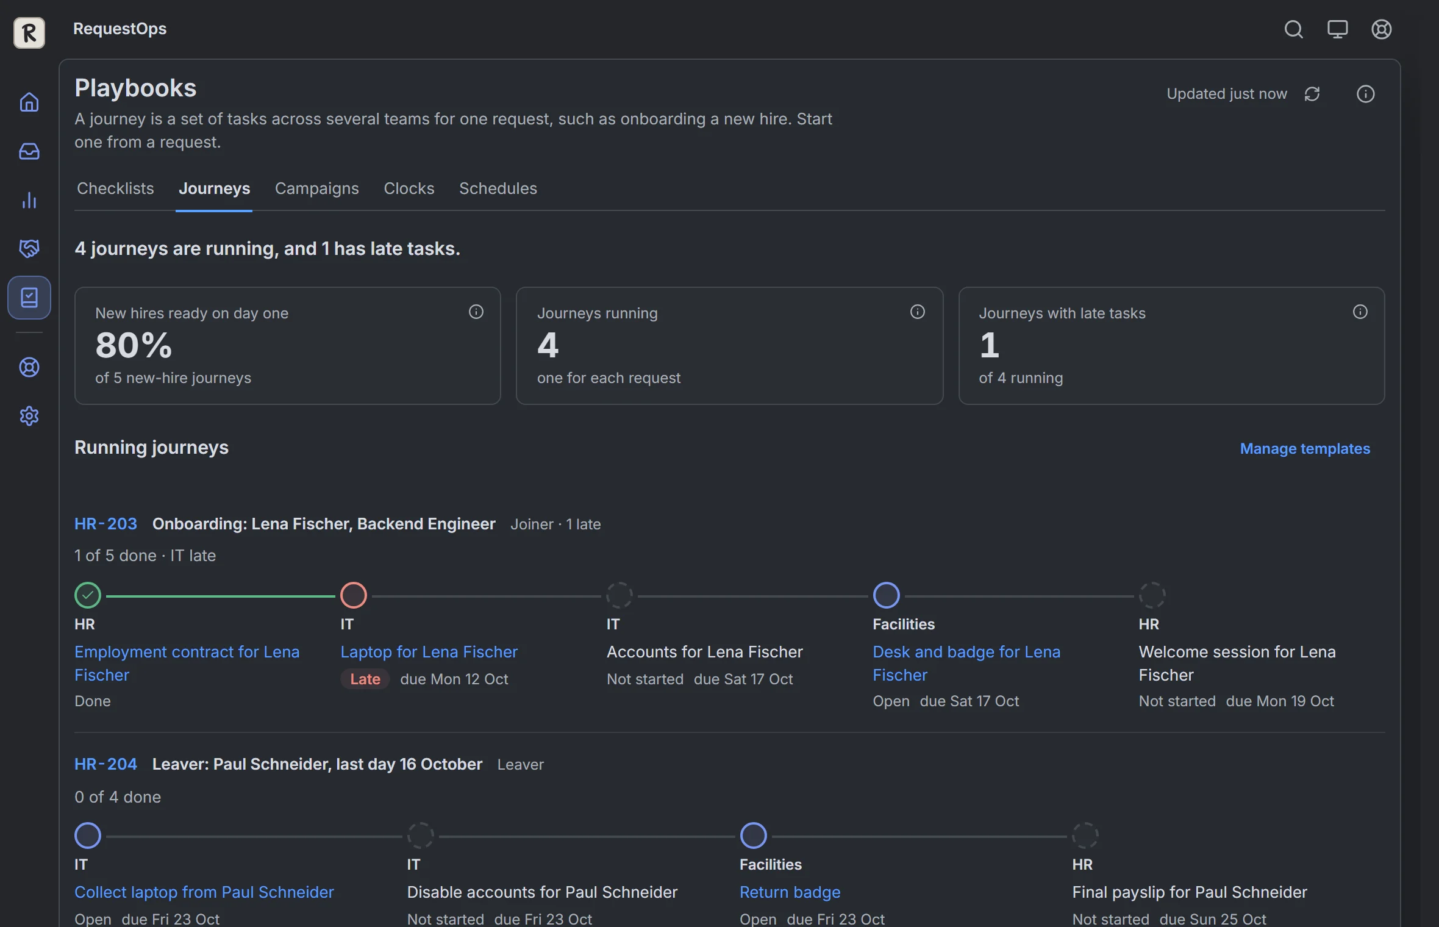Click the monitor display icon in header
Screen dimensions: 1439x927
1337,29
